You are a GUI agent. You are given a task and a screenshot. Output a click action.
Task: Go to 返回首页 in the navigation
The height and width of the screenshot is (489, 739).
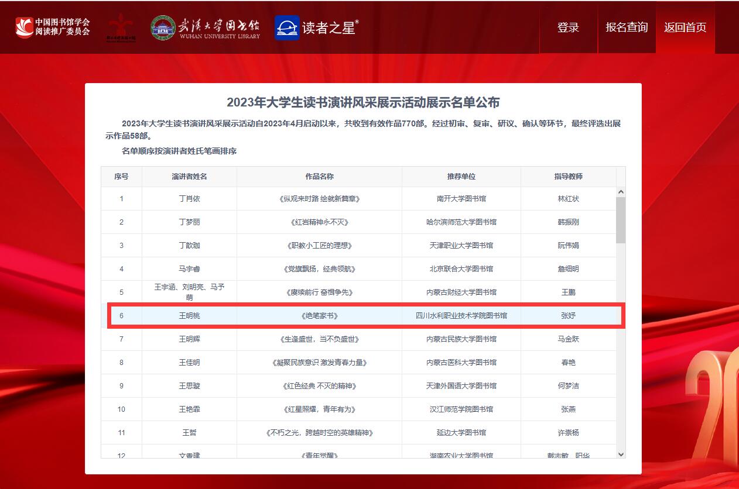685,27
